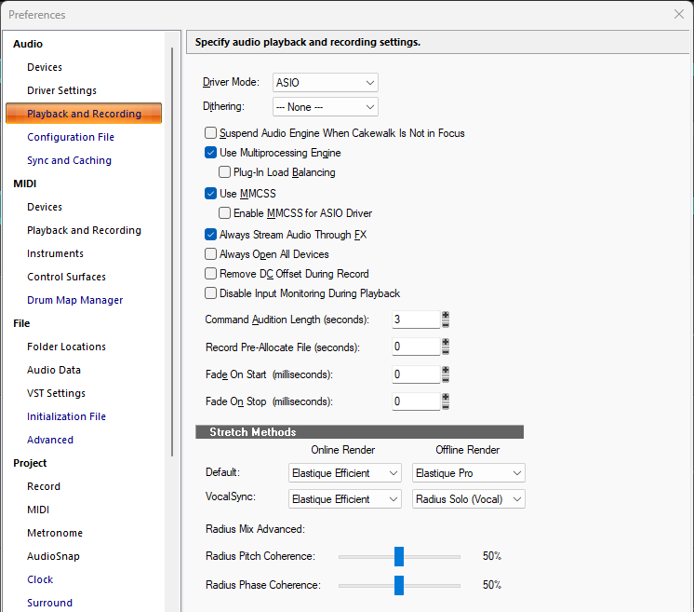The image size is (694, 612).
Task: Increase Fade On Start spinner value
Action: 446,371
